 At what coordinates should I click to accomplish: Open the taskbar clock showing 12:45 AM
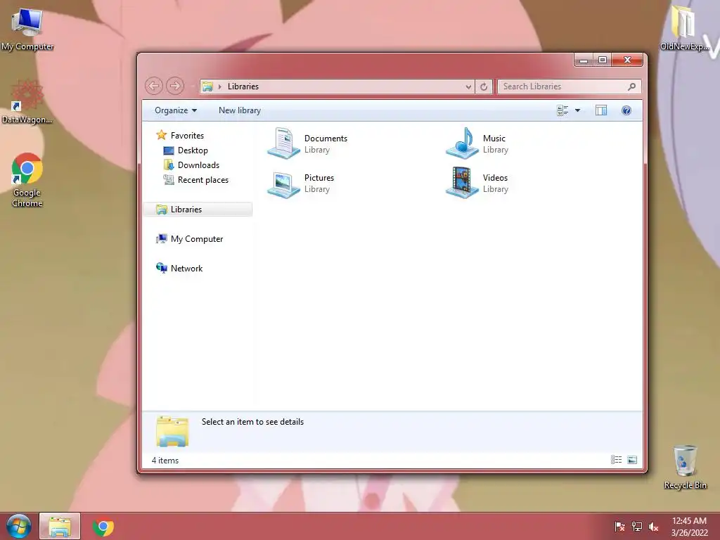[x=689, y=527]
